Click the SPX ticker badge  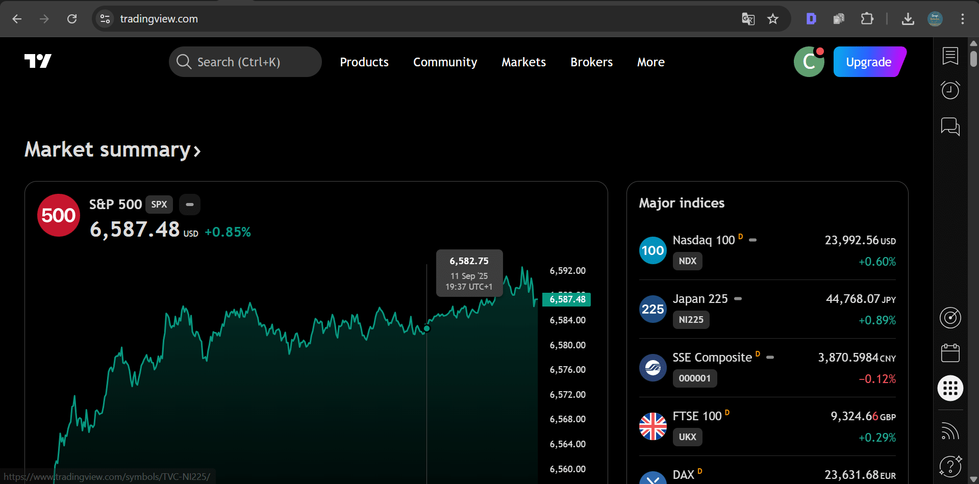159,205
